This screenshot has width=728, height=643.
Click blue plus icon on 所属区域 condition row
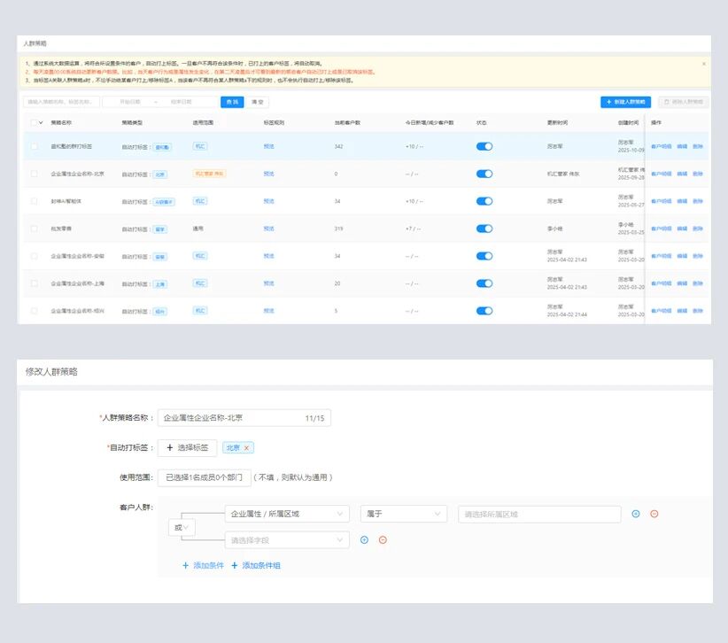pos(635,514)
